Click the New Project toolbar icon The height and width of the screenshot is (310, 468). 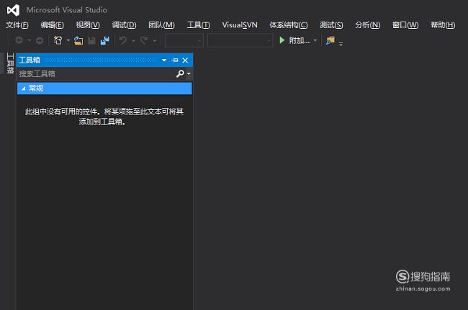(x=58, y=40)
